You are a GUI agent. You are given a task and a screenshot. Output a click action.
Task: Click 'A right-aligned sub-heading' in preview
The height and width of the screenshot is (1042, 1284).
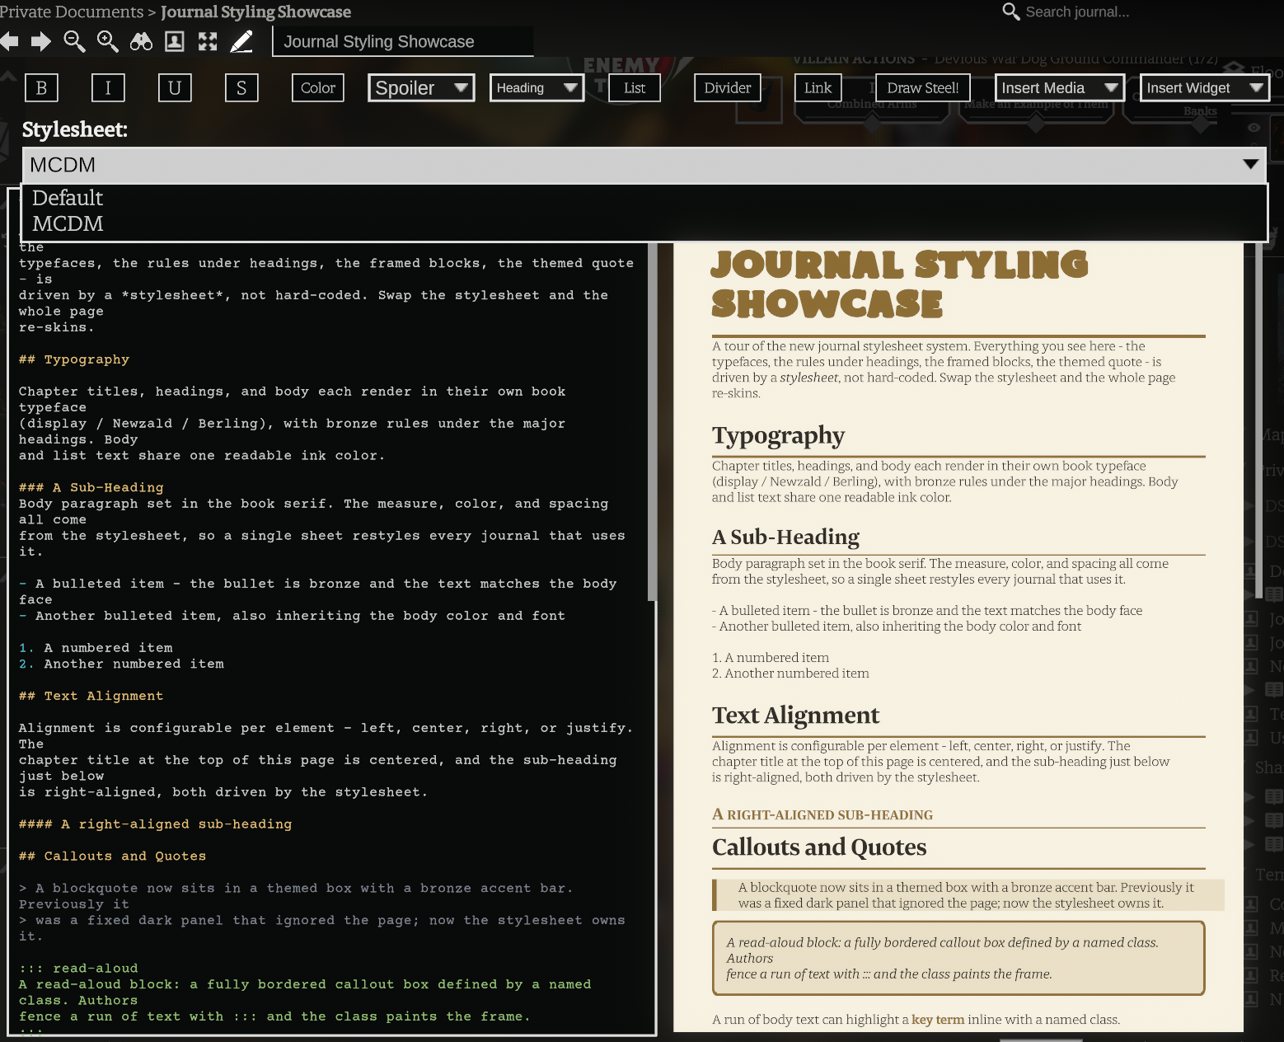(x=822, y=814)
